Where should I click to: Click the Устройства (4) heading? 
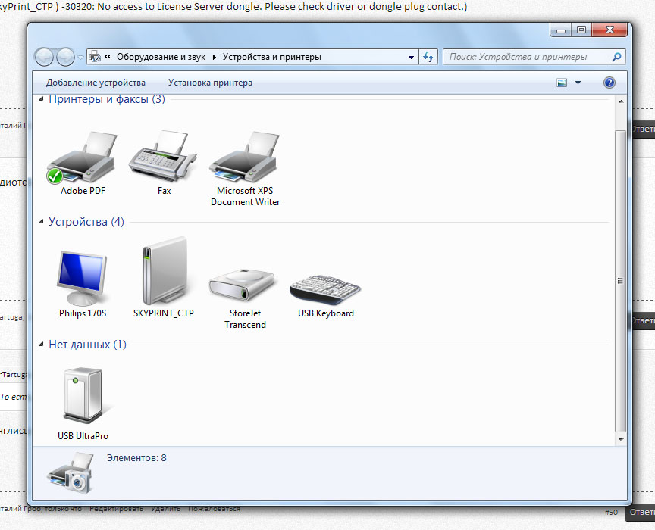[86, 222]
